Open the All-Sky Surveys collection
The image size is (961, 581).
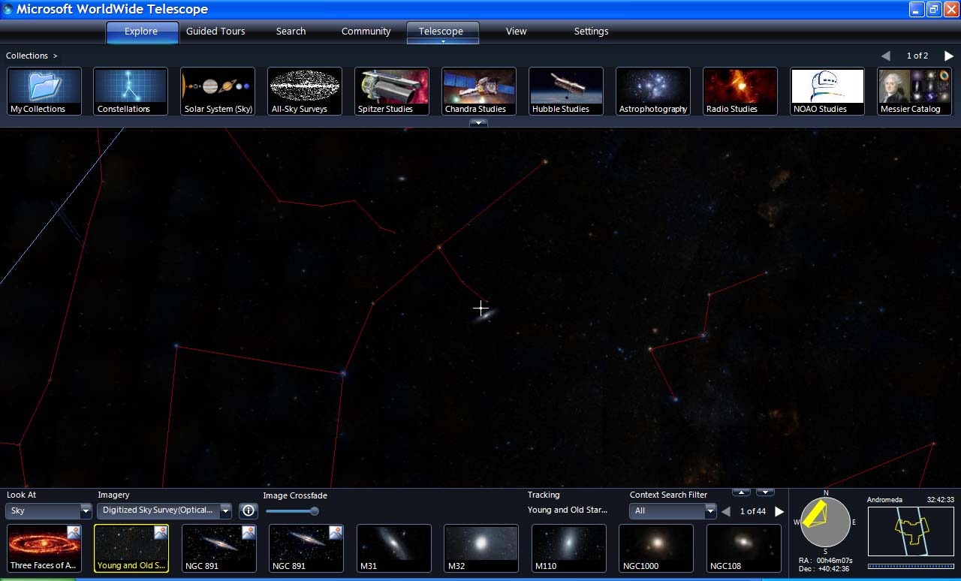(305, 92)
